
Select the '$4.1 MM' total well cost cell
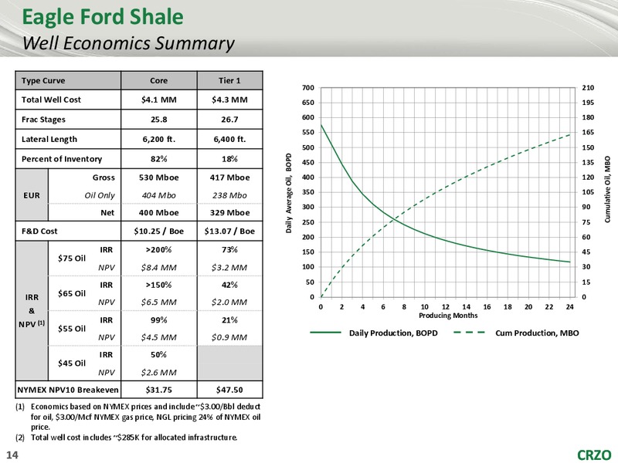159,100
